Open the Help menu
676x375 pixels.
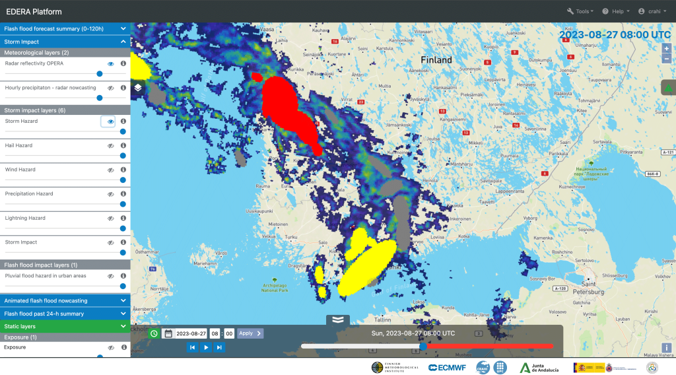(615, 11)
